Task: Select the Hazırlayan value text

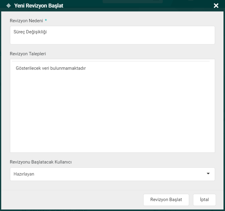Action: click(24, 174)
